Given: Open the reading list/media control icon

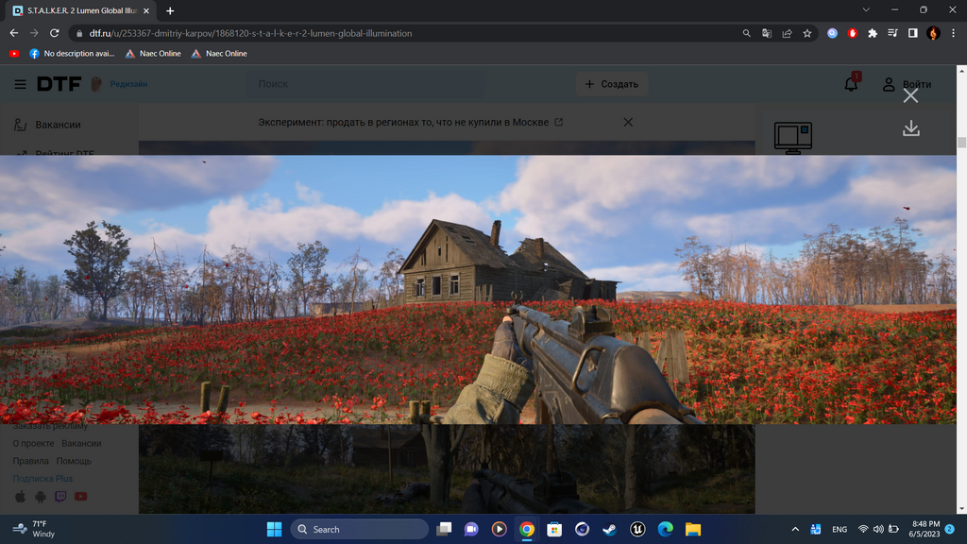Looking at the screenshot, I should (x=892, y=33).
